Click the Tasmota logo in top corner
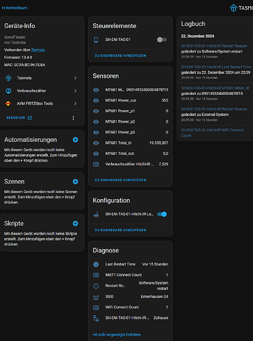This screenshot has width=253, height=341. point(241,8)
